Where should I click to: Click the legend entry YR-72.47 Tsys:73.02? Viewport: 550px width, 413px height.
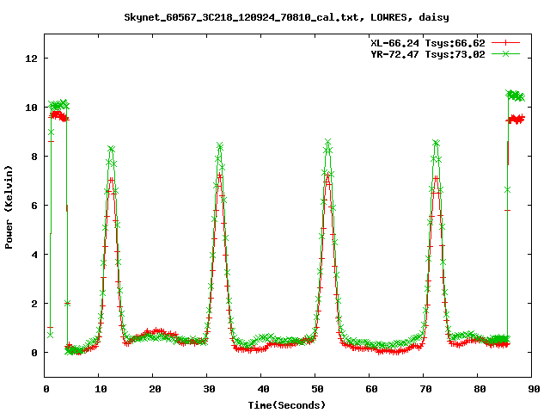[428, 54]
